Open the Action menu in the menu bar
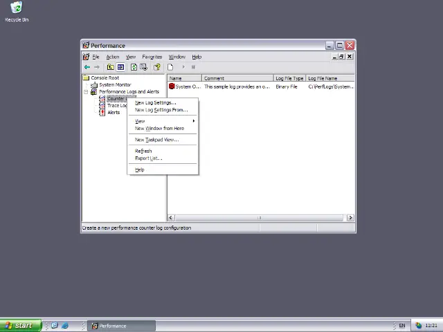This screenshot has height=332, width=443. pyautogui.click(x=112, y=57)
